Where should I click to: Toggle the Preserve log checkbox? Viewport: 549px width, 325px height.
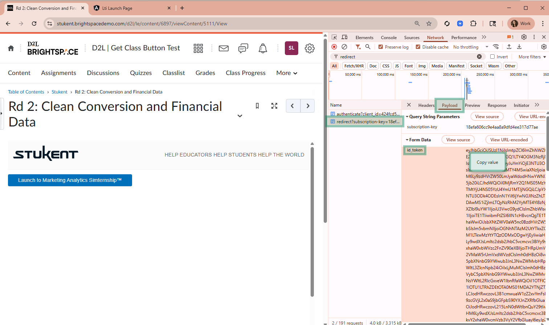point(381,47)
